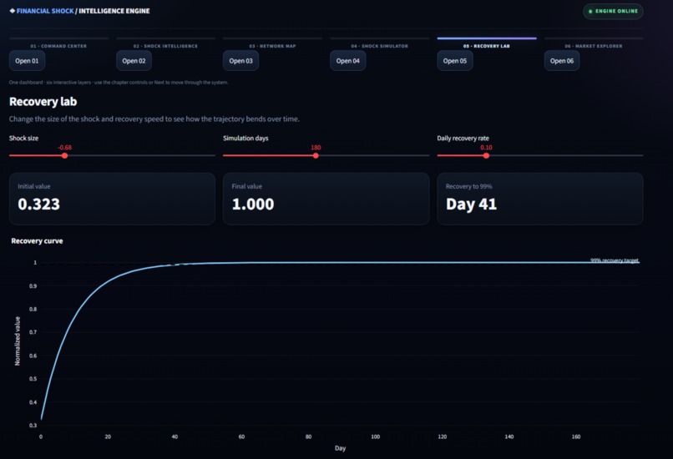Click the Recovery curve chart title
Image resolution: width=673 pixels, height=459 pixels.
click(37, 241)
